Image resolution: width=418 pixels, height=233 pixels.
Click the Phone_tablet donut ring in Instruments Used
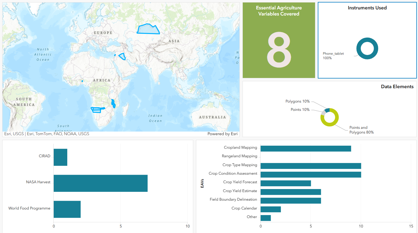coord(367,39)
